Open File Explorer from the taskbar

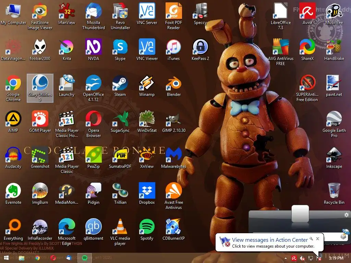tap(22, 258)
